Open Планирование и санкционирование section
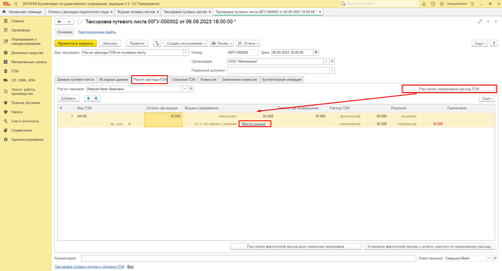The width and height of the screenshot is (502, 271). 26,42
